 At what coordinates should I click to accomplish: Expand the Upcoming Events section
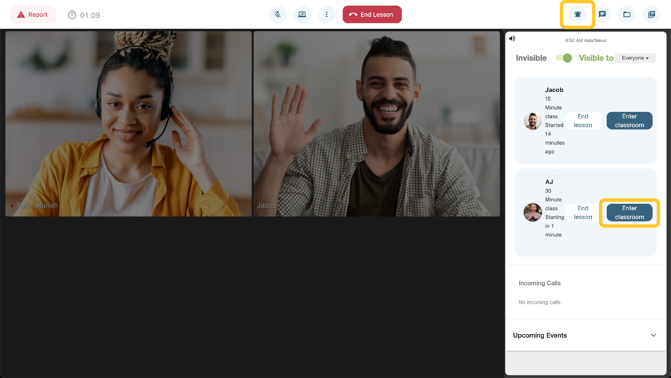point(586,335)
